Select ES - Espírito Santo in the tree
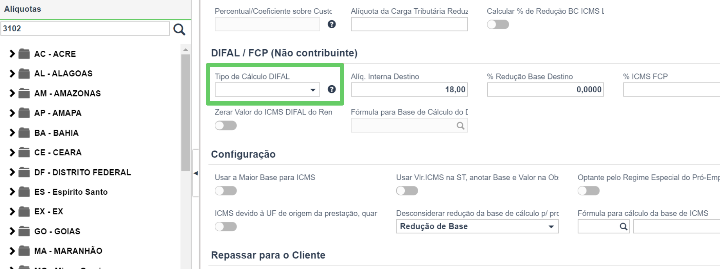Viewport: 720px width, 269px height. pyautogui.click(x=71, y=192)
